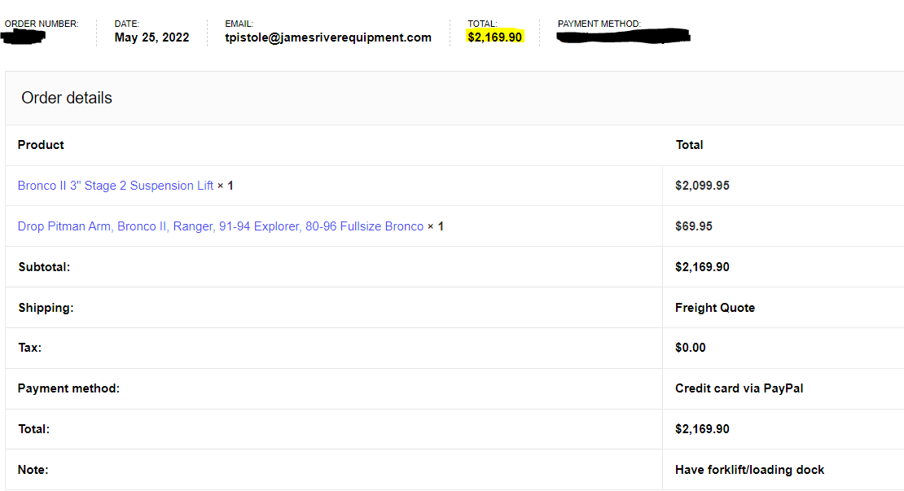Click the $2,099.95 price
Image resolution: width=904 pixels, height=491 pixels.
[702, 186]
